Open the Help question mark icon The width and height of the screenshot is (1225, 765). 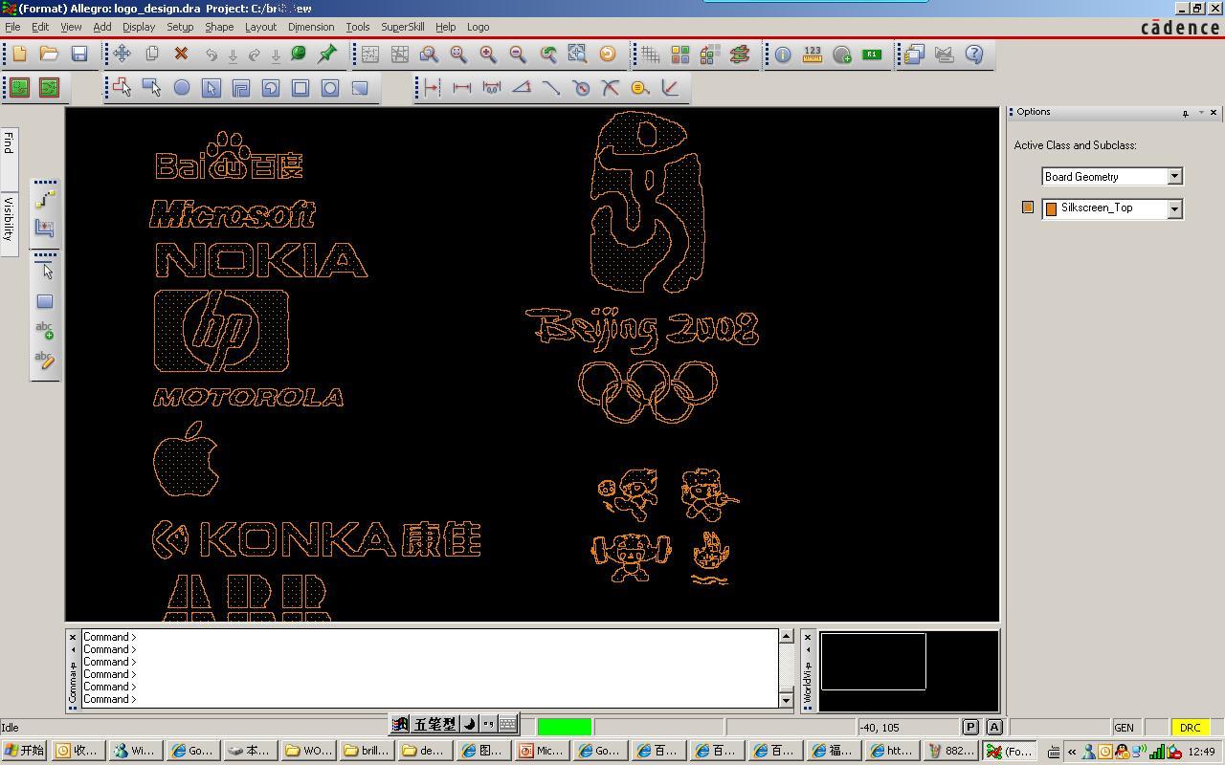click(x=974, y=55)
